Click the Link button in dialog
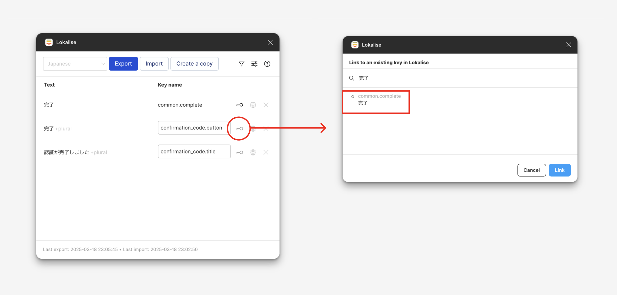 (559, 170)
